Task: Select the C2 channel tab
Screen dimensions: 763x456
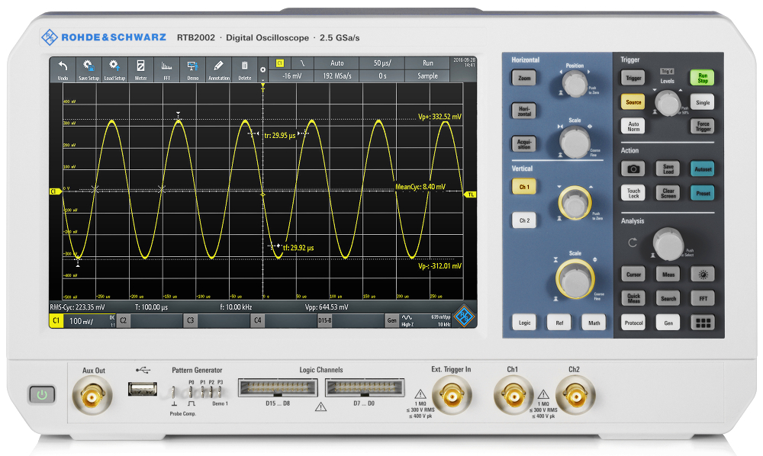Action: click(x=123, y=320)
